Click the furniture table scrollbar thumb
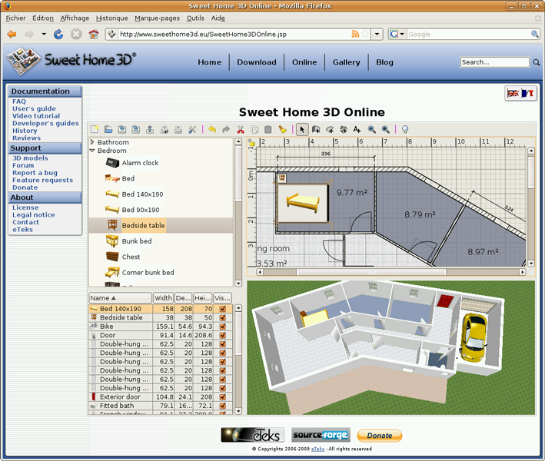 [x=238, y=333]
